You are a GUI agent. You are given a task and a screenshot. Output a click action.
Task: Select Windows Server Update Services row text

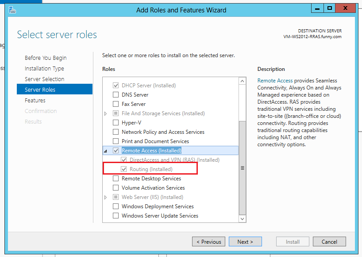coord(160,216)
